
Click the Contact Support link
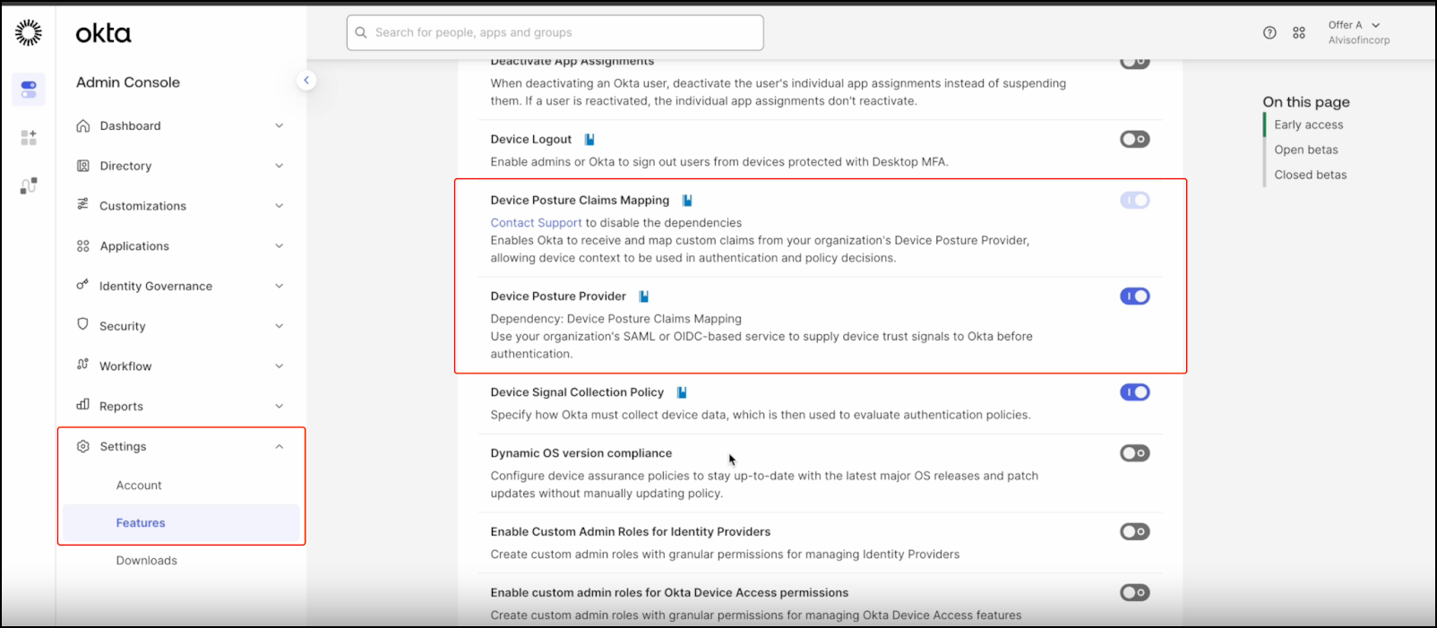[536, 223]
